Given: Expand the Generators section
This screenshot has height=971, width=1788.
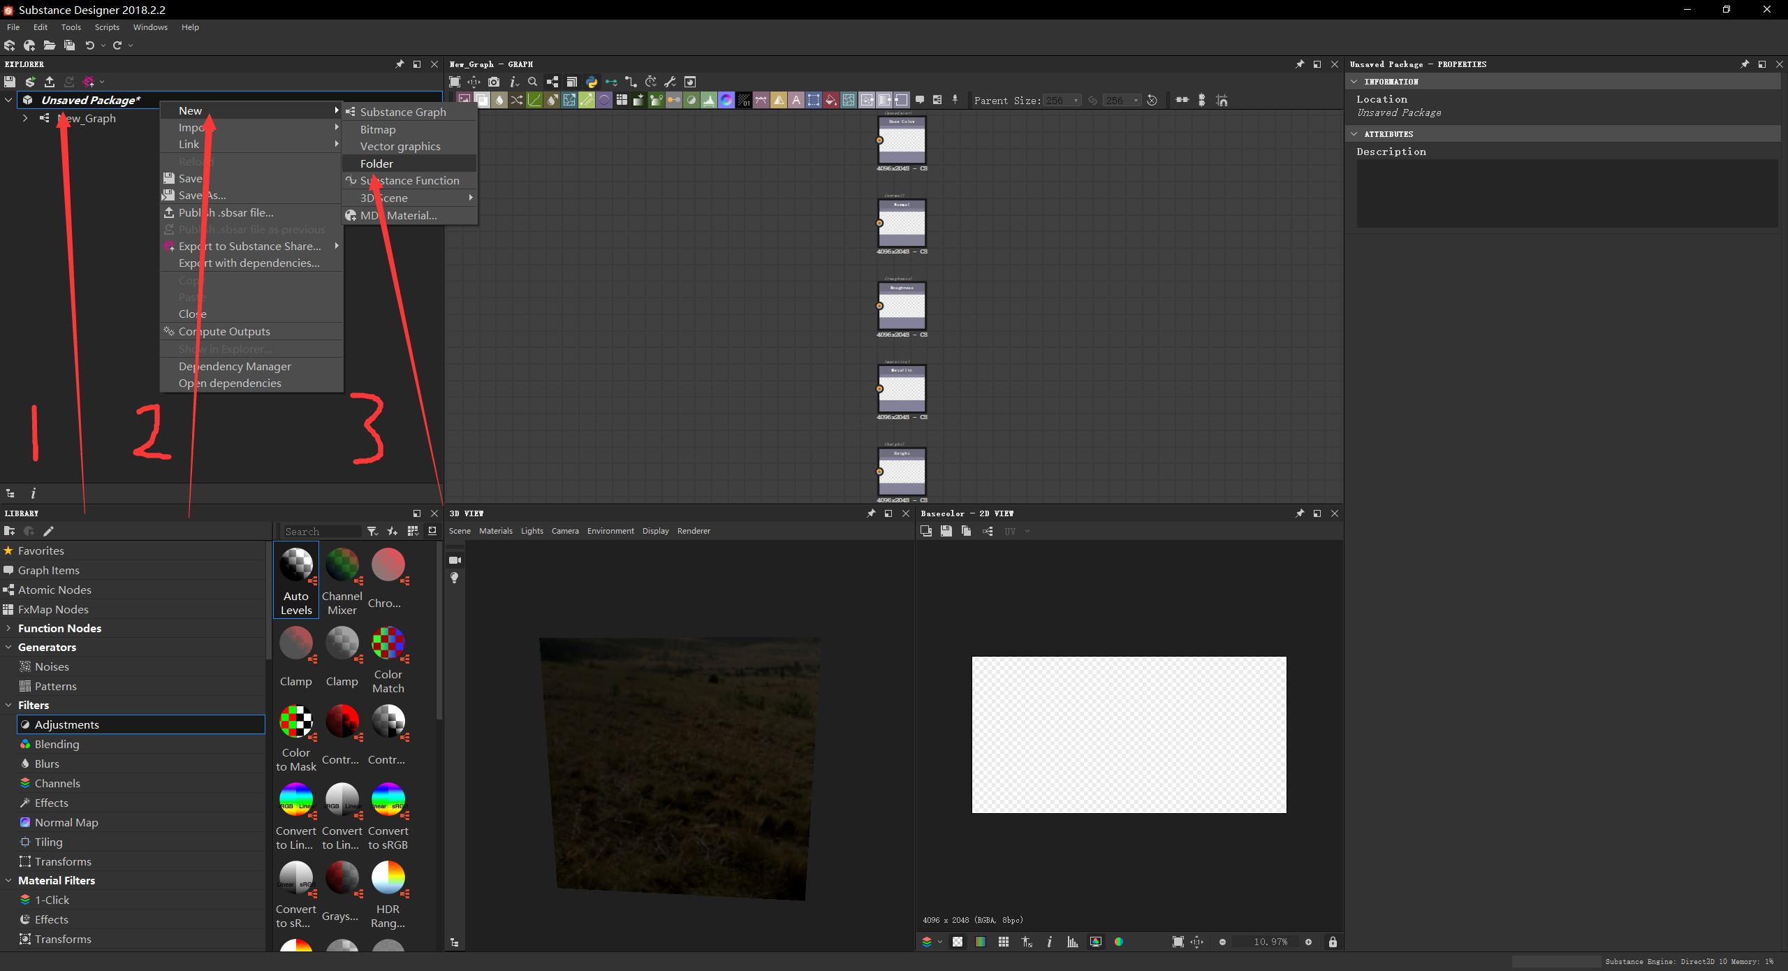Looking at the screenshot, I should click(x=10, y=647).
